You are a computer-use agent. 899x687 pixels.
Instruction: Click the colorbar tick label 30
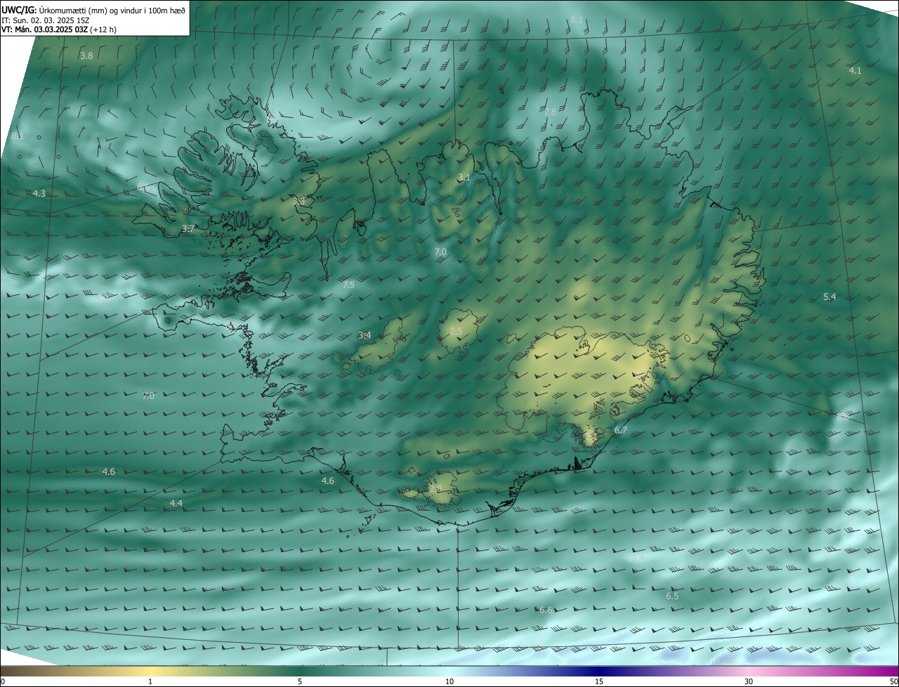(749, 681)
